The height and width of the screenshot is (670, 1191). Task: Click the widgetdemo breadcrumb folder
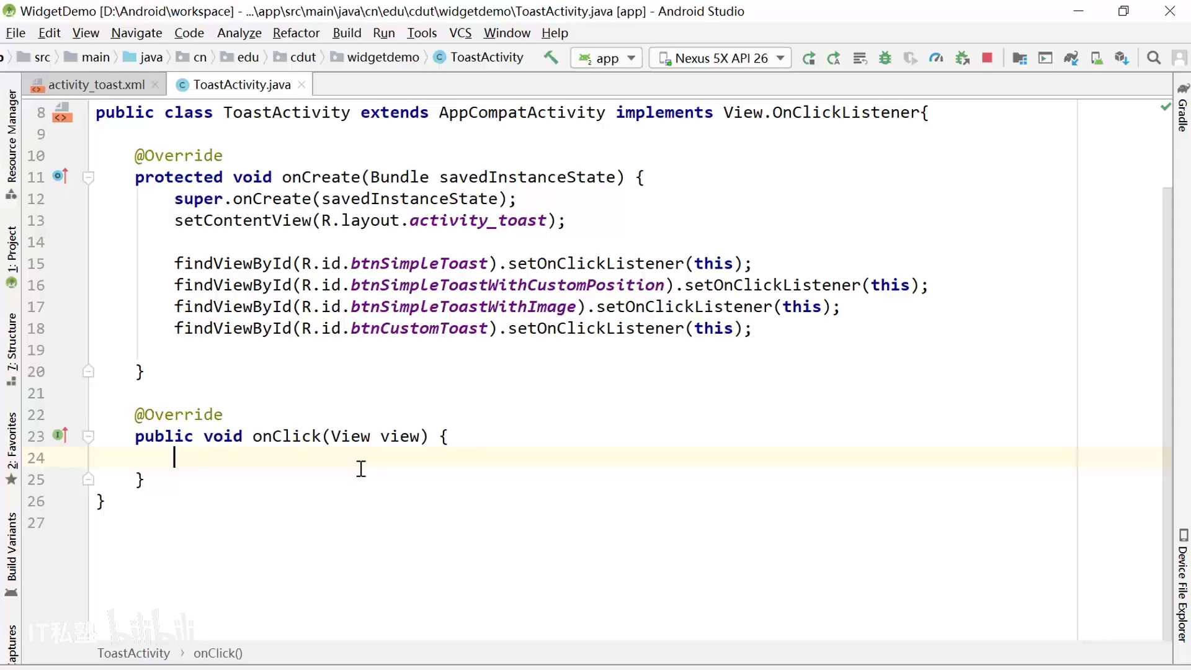383,57
